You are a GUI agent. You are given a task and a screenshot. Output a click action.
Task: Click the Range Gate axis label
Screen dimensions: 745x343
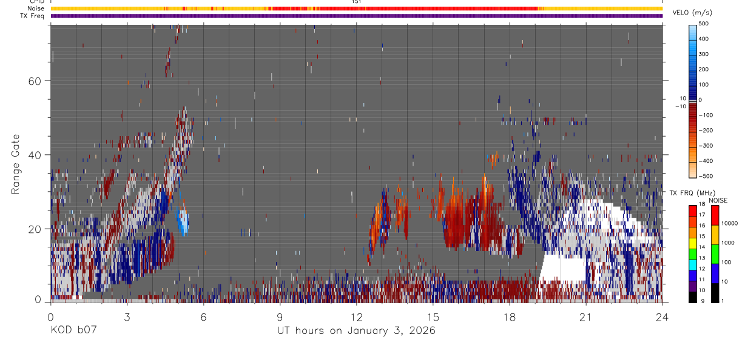[x=16, y=163]
